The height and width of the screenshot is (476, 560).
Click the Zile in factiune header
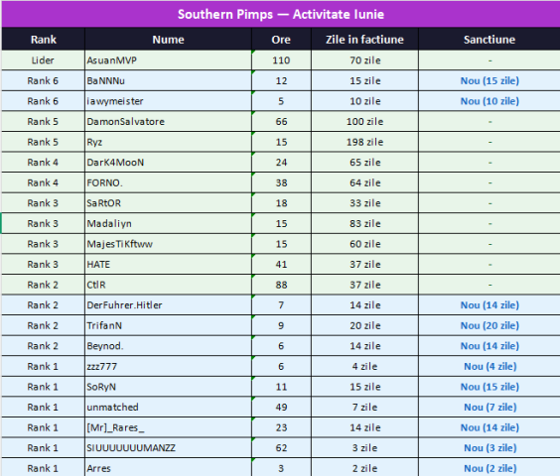click(x=364, y=40)
